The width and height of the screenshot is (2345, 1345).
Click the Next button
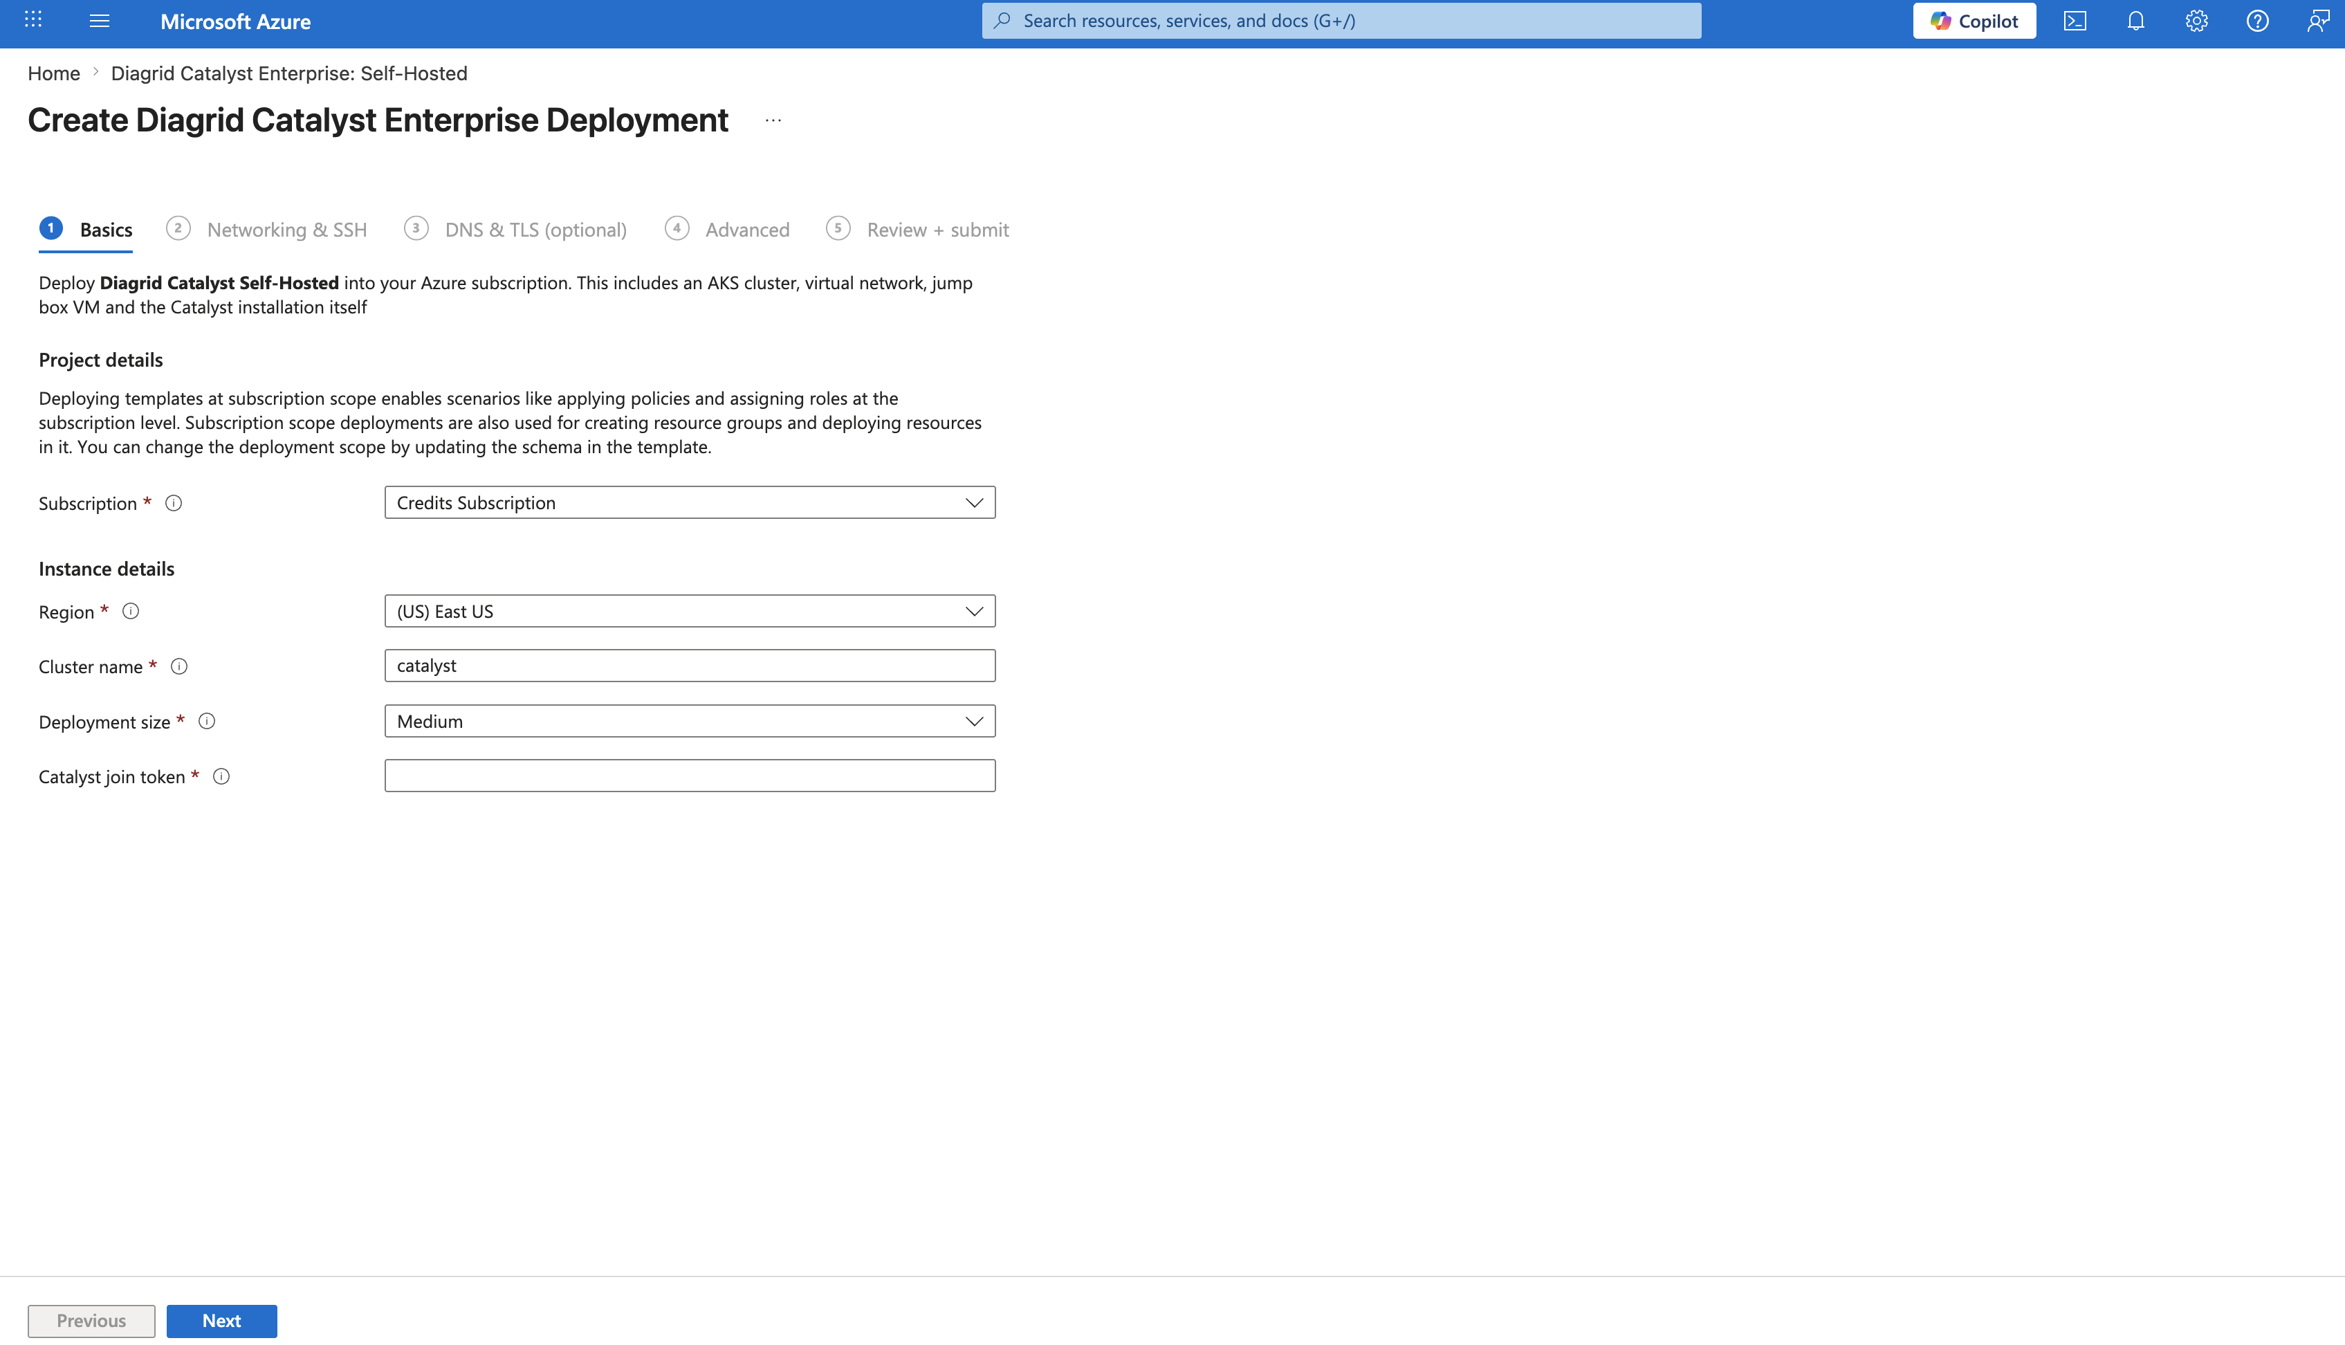pos(221,1320)
